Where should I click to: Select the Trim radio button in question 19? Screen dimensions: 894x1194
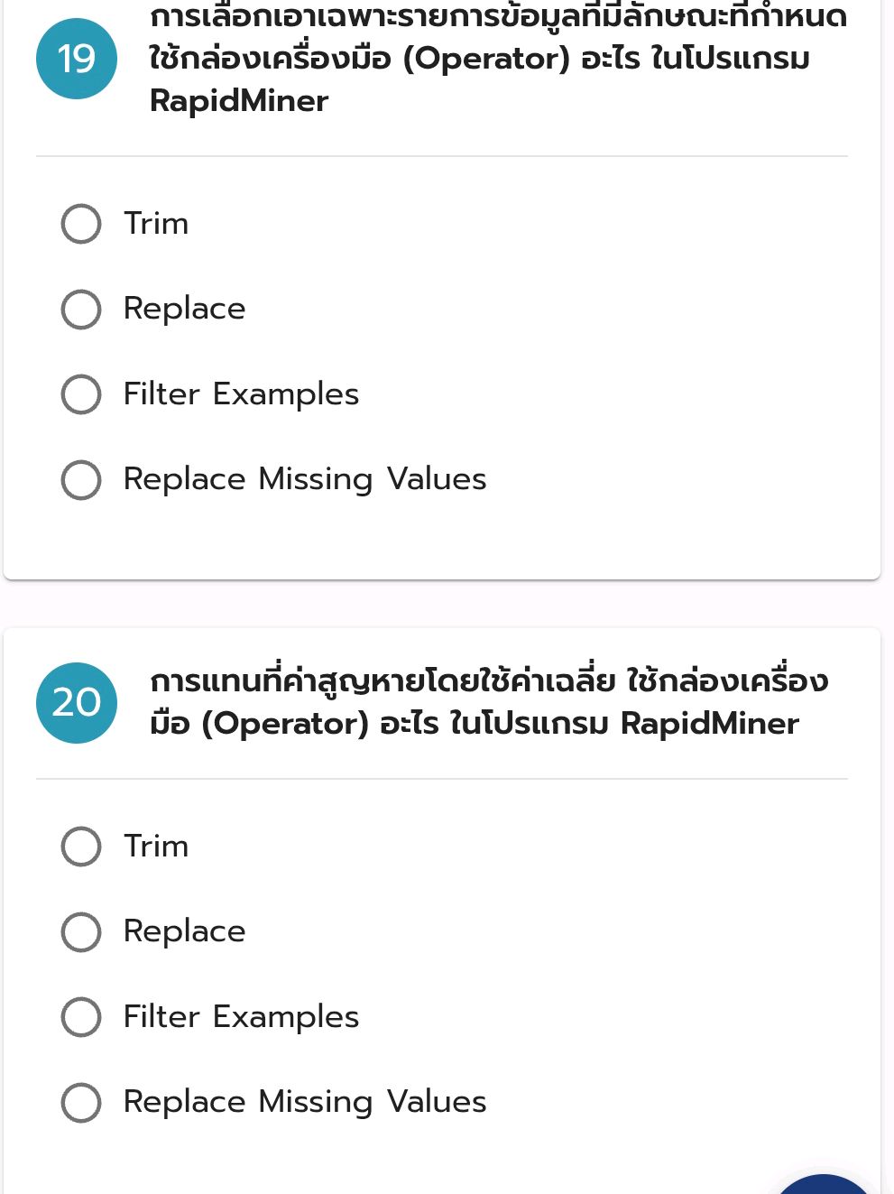(x=81, y=224)
